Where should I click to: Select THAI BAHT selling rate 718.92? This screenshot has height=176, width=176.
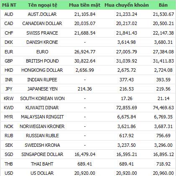pyautogui.click(x=163, y=164)
